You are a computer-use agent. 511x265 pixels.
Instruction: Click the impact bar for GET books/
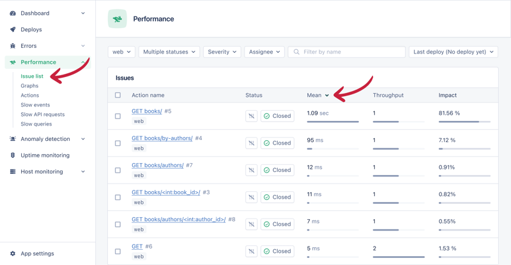[x=464, y=122]
